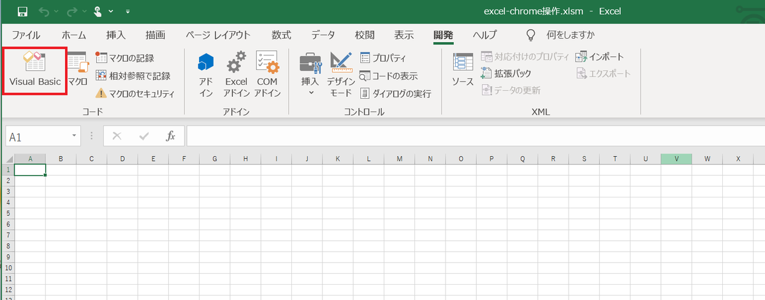765x300 pixels.
Task: Open the touch/mouse mode dropdown arrow
Action: [111, 11]
